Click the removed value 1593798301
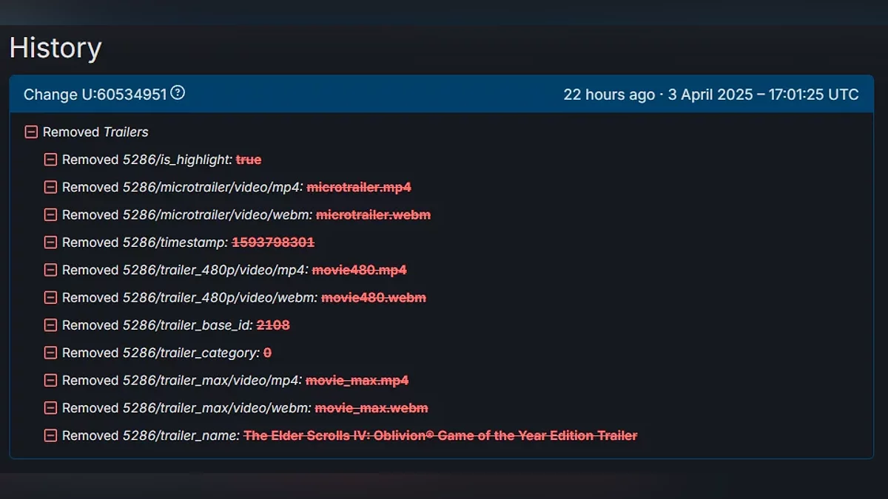 point(273,242)
